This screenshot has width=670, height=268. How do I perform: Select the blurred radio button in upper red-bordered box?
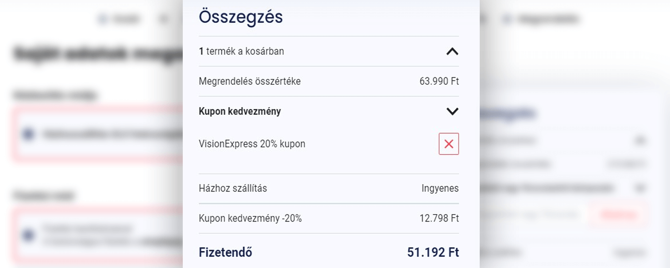tap(28, 134)
